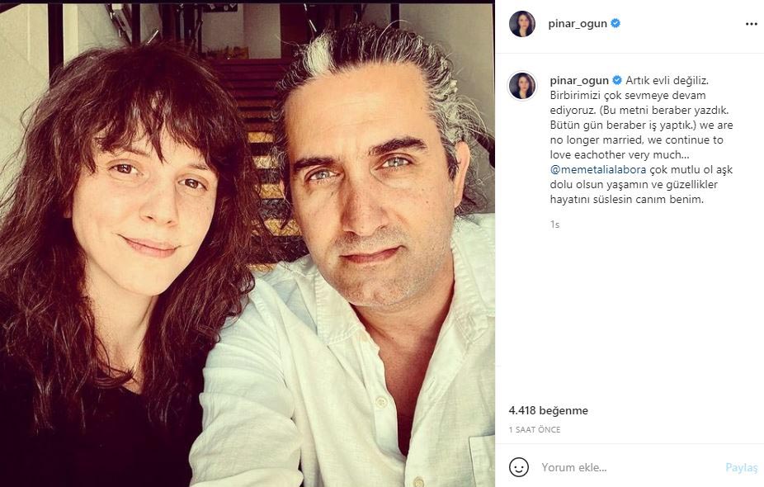764x487 pixels.
Task: Click the emoji smiley icon beside comment field
Action: [518, 467]
